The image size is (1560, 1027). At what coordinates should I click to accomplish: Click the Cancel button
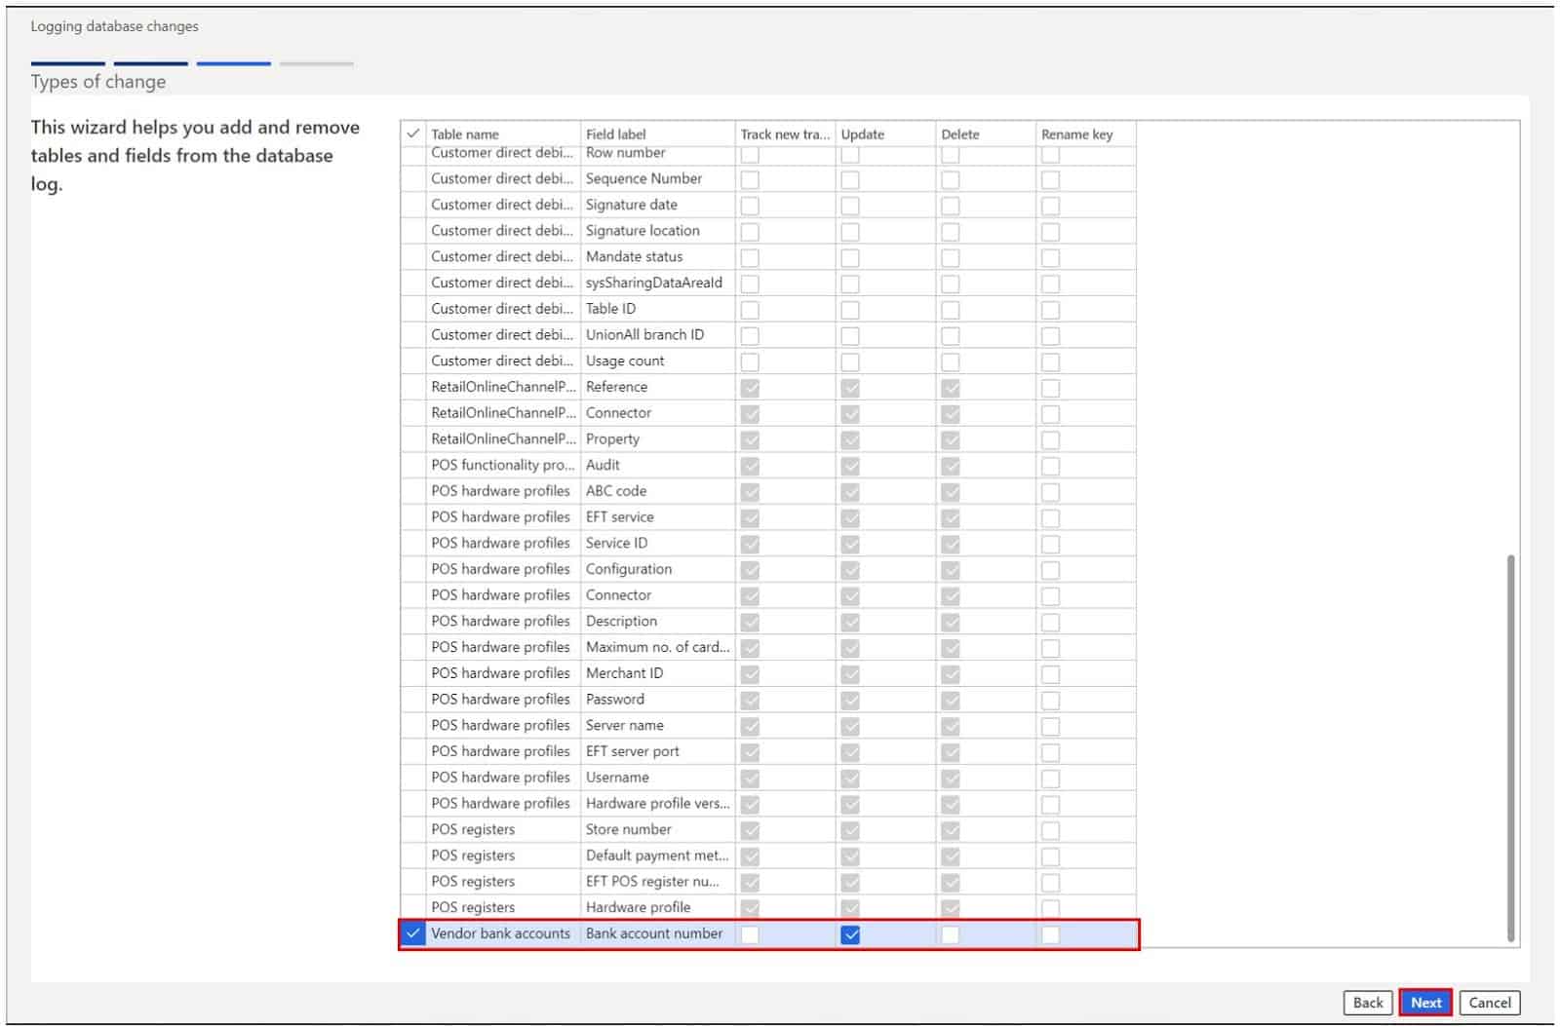pos(1490,1002)
